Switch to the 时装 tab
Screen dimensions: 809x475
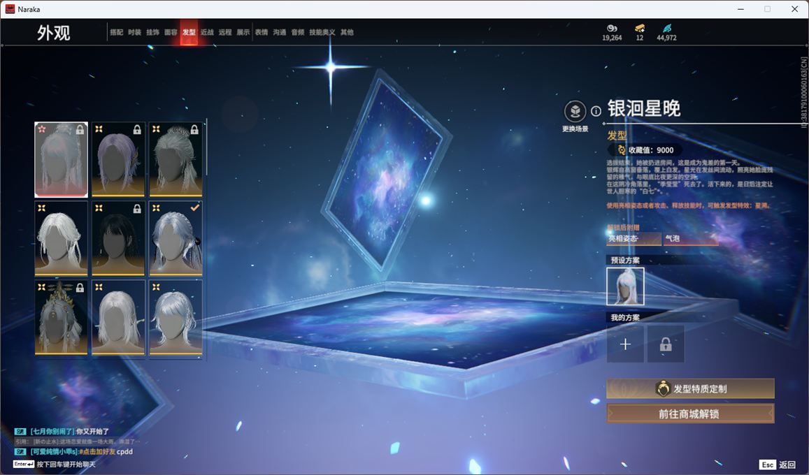pyautogui.click(x=135, y=32)
